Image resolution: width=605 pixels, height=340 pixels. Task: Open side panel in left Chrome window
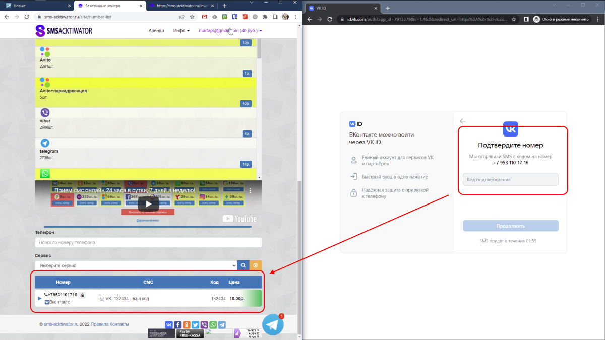pos(275,17)
